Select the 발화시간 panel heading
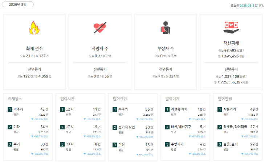This screenshot has height=162, width=265. (x=68, y=98)
